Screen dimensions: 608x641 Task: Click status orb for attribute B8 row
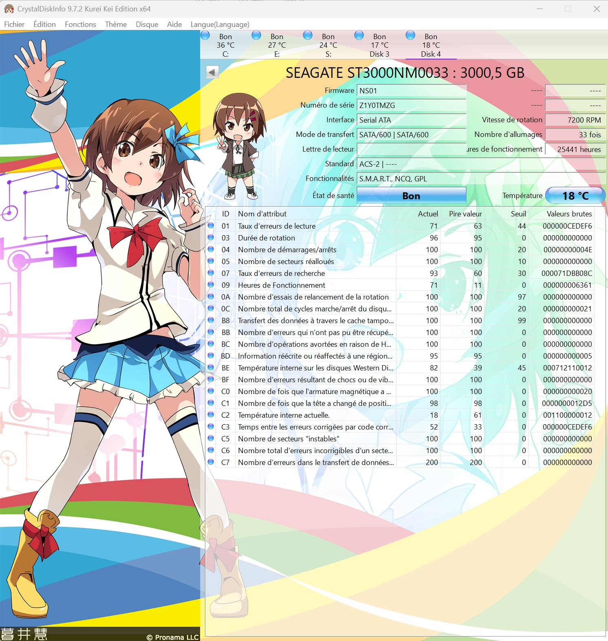pos(211,320)
